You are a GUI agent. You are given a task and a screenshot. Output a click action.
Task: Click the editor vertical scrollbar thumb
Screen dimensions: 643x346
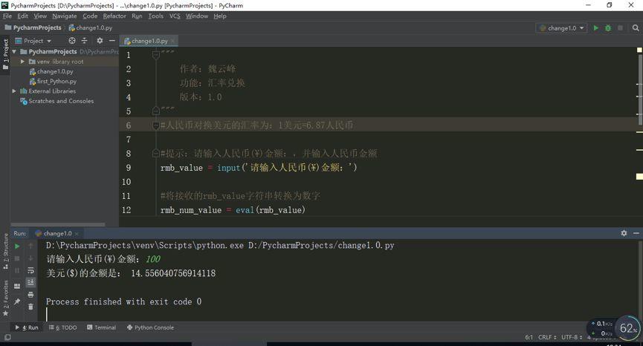[640, 90]
